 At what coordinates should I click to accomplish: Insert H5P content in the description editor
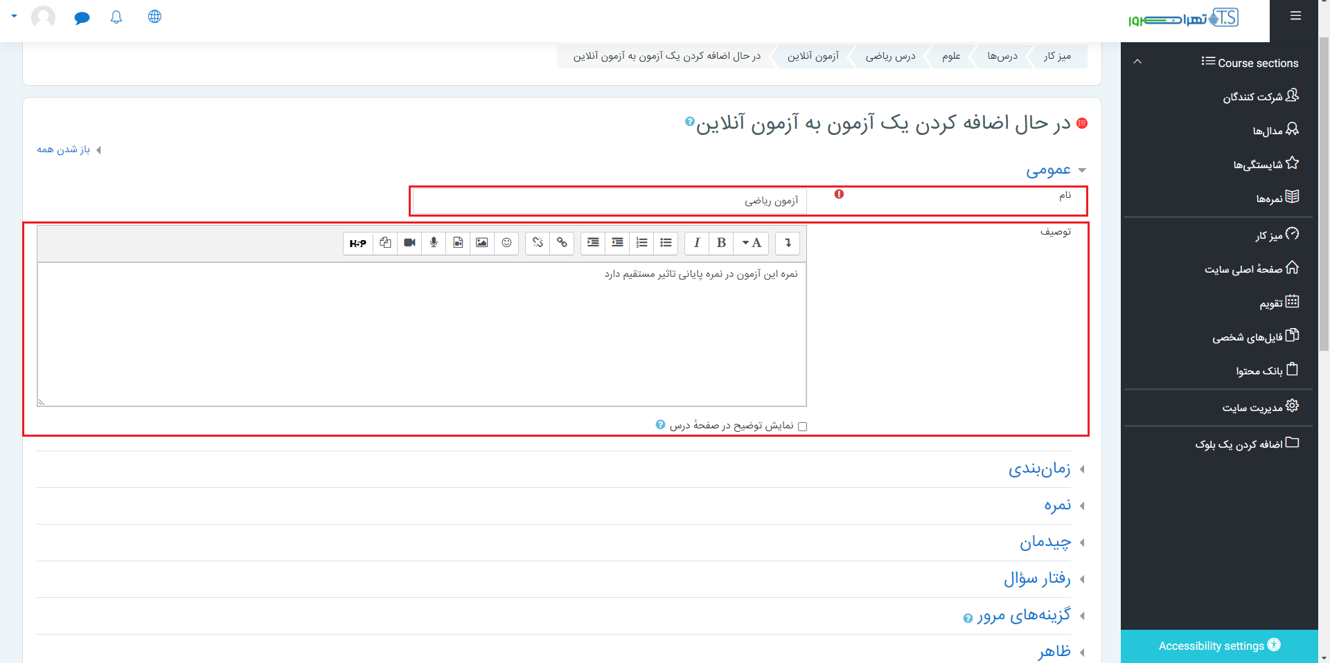[x=358, y=243]
